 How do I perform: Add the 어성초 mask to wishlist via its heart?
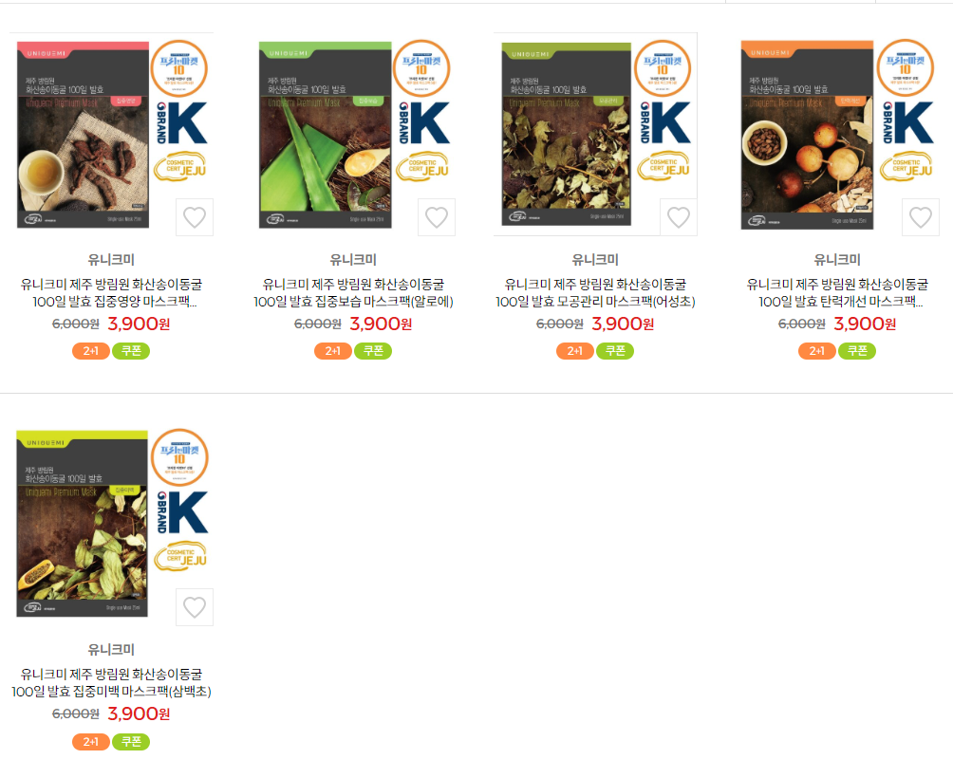coord(679,217)
